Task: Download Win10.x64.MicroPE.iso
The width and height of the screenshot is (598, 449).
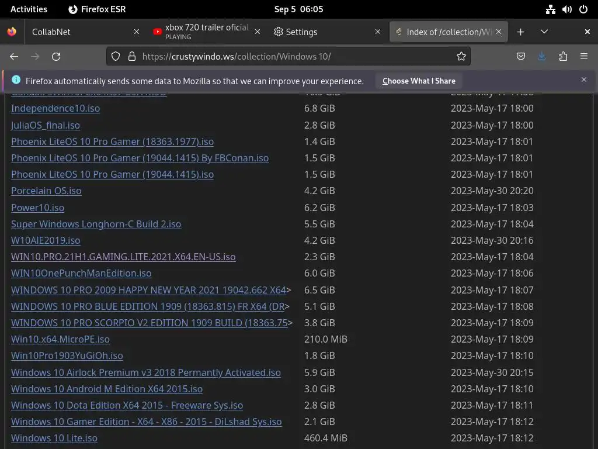Action: [60, 339]
